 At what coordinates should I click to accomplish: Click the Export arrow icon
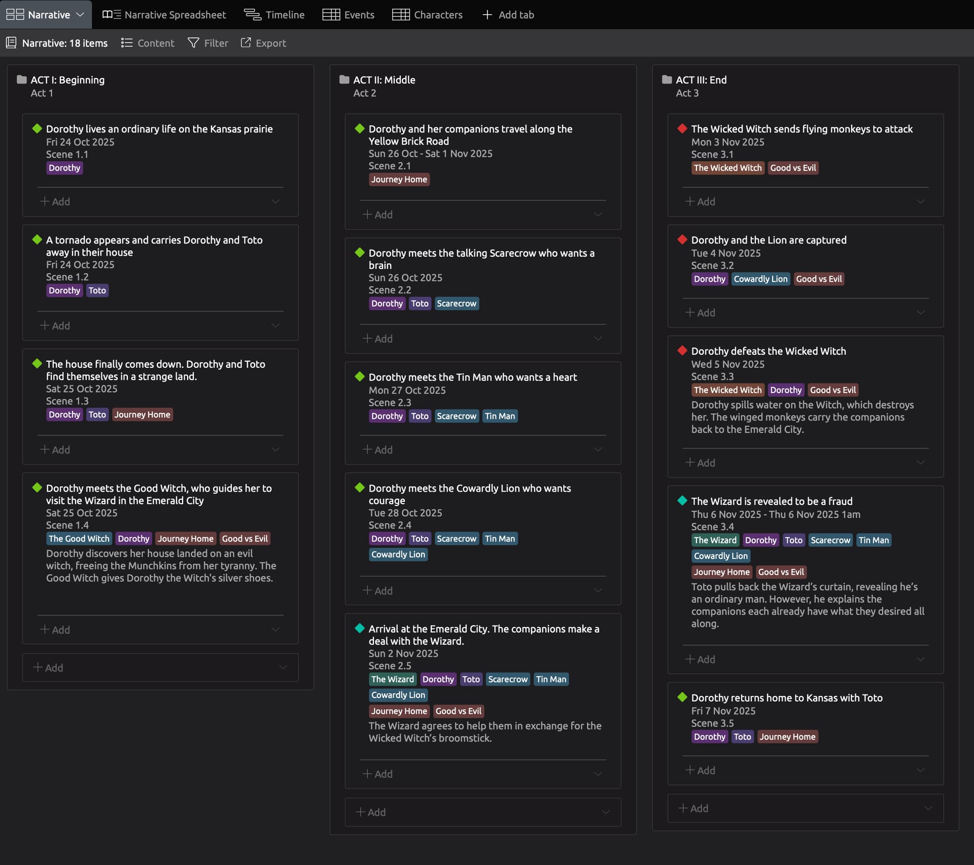coord(246,43)
